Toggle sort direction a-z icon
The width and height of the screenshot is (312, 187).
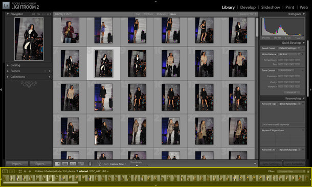pyautogui.click(x=99, y=163)
